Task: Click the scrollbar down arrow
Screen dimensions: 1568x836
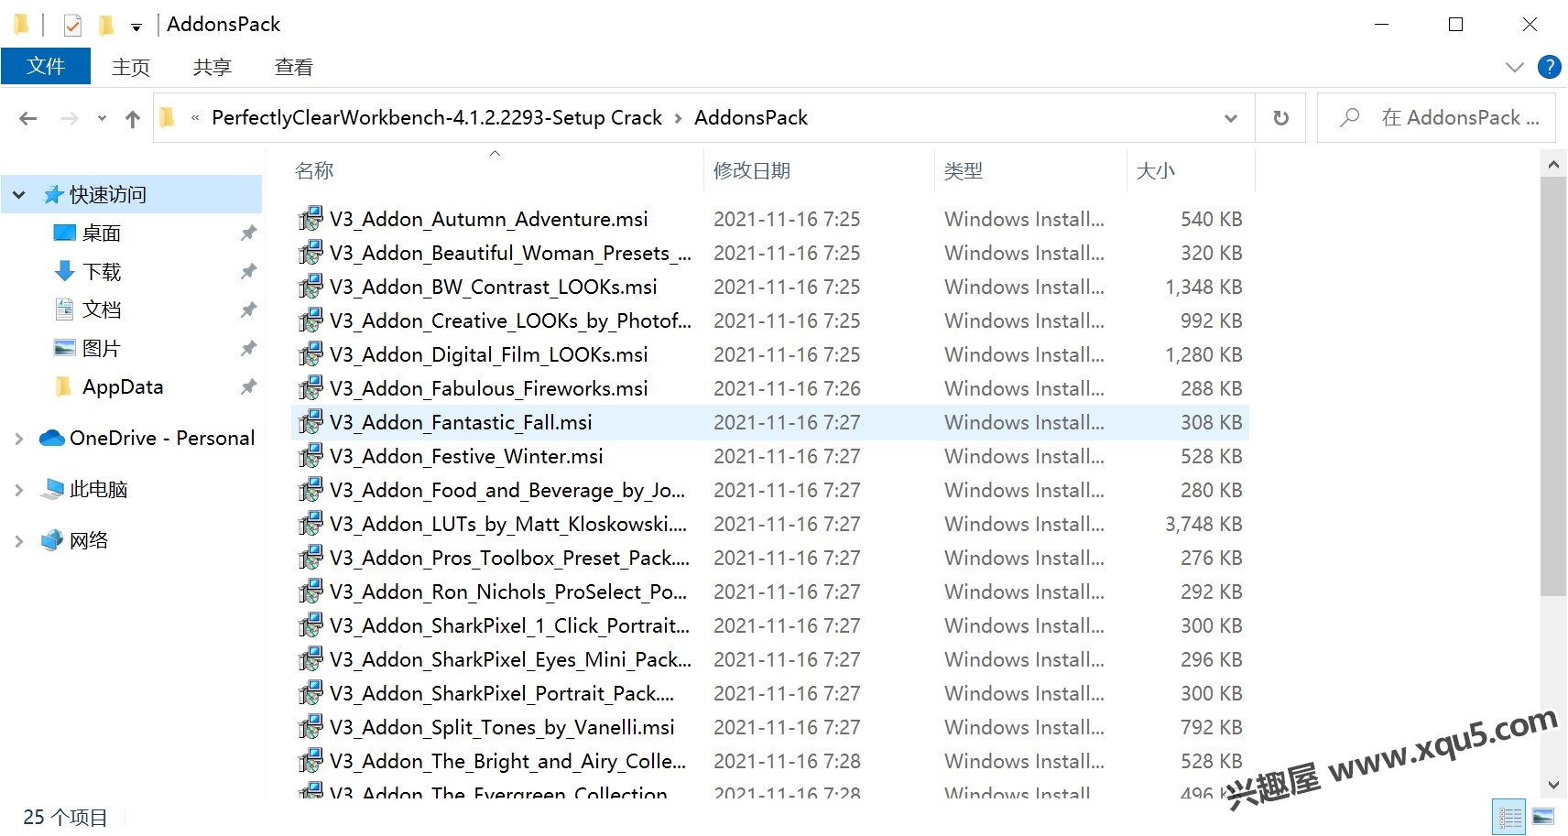Action: click(1553, 785)
